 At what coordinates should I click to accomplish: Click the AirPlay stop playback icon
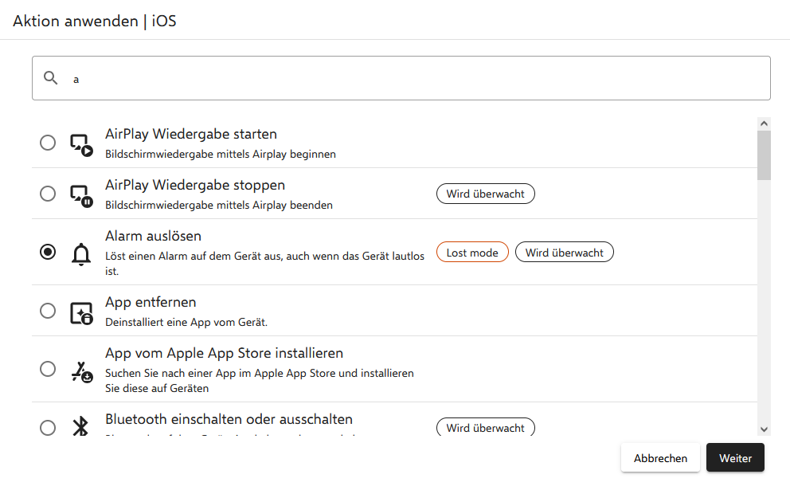[x=81, y=194]
